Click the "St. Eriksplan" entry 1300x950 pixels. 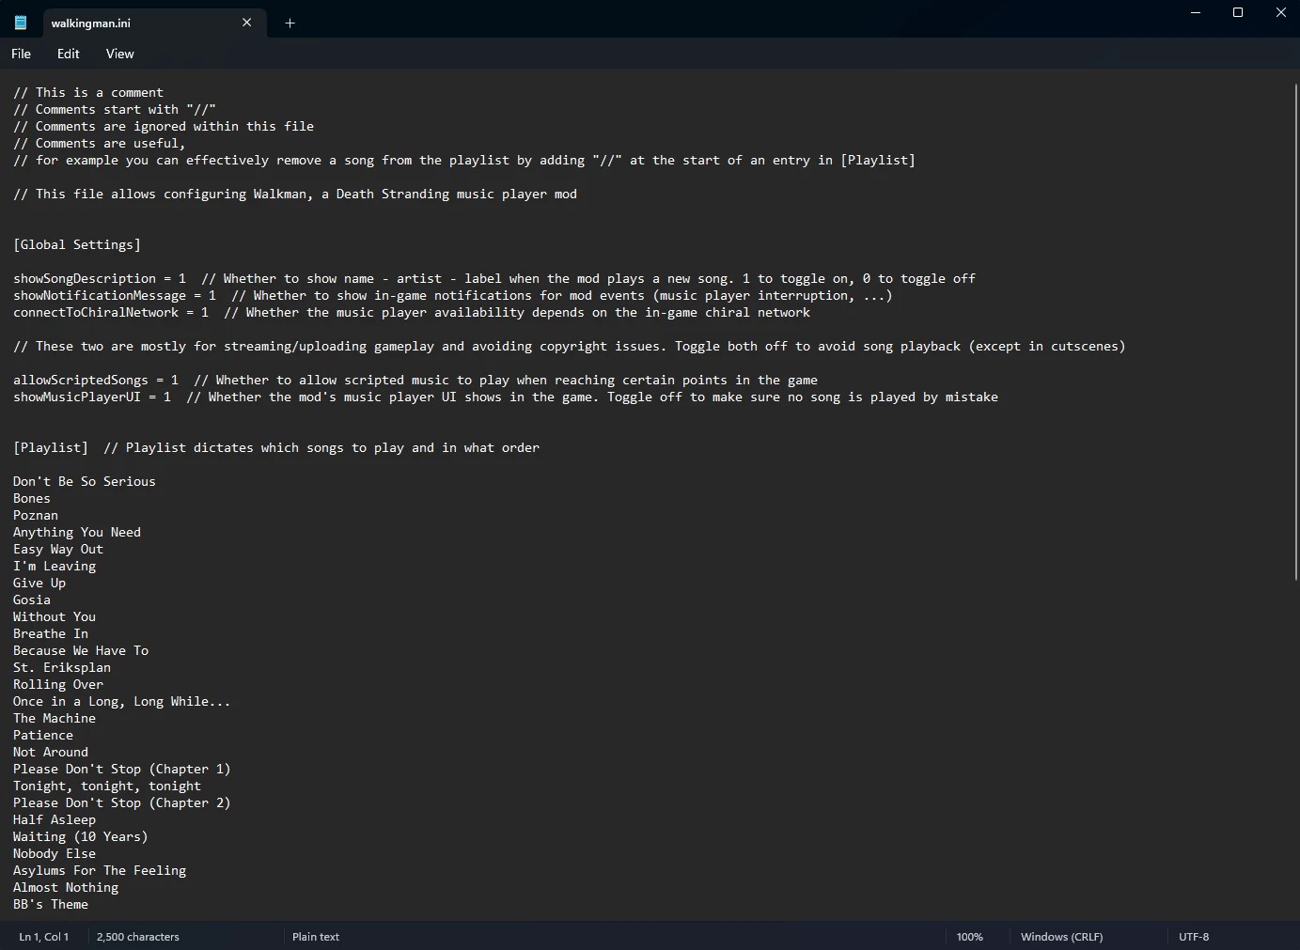62,667
